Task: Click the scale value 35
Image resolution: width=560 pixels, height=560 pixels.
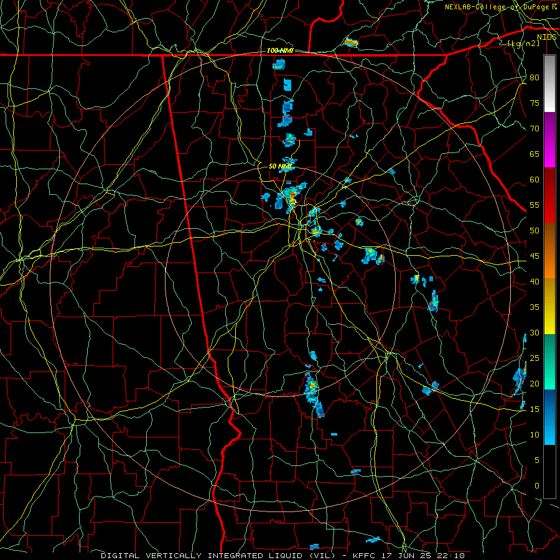Action: [534, 307]
